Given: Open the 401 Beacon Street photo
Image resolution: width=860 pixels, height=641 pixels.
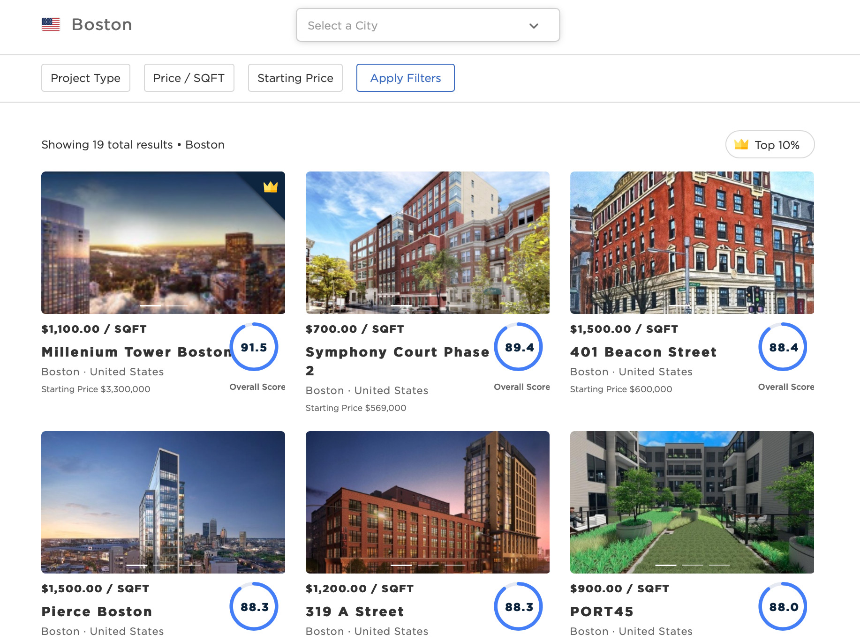Looking at the screenshot, I should coord(692,243).
